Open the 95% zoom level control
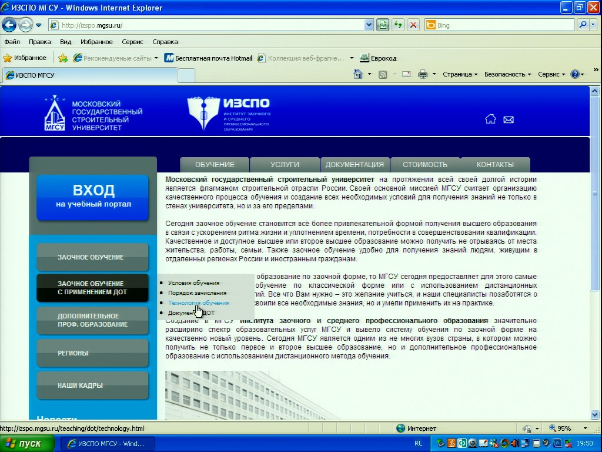602x452 pixels. (567, 428)
